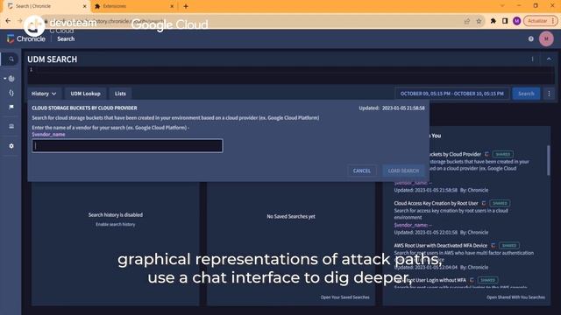Click the $vendor_name variable link in dialog
561x315 pixels.
click(48, 134)
